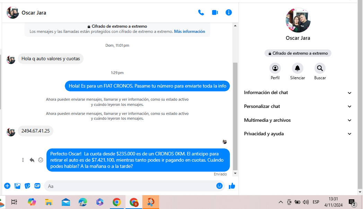Expand Multimedia y archivos section
The width and height of the screenshot is (363, 209).
point(297,120)
